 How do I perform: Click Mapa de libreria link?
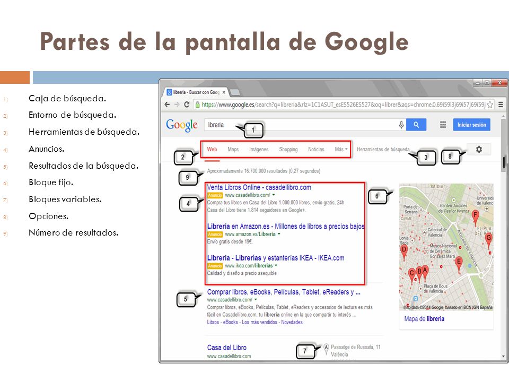[424, 319]
